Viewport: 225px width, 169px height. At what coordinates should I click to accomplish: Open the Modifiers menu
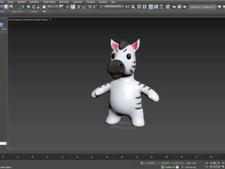tap(22, 2)
